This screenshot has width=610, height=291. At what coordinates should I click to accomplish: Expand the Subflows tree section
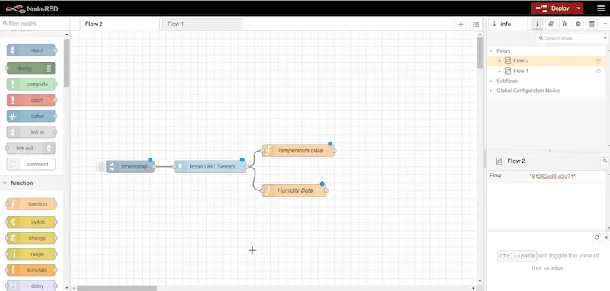pyautogui.click(x=491, y=81)
